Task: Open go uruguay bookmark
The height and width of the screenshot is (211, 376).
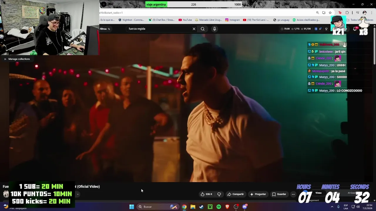Action: point(281,20)
